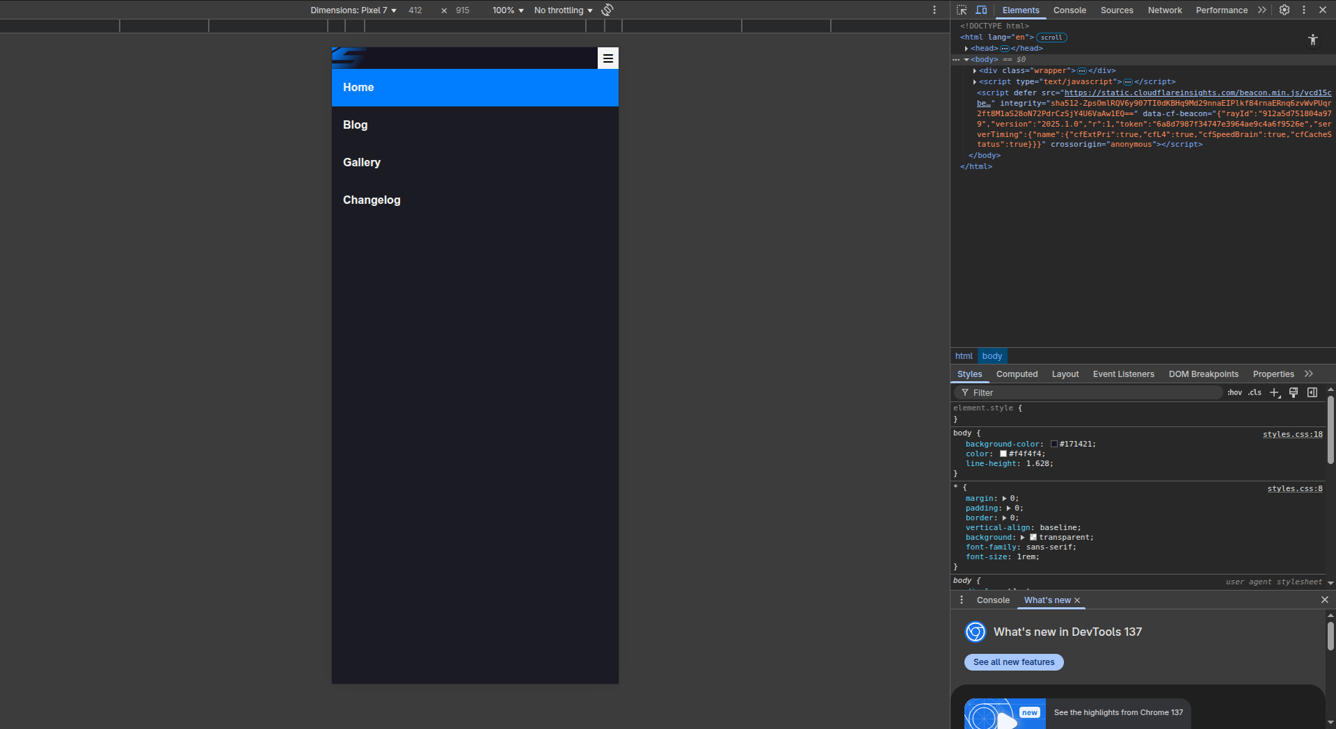Open DevTools settings gear
This screenshot has height=729, width=1336.
click(x=1285, y=10)
